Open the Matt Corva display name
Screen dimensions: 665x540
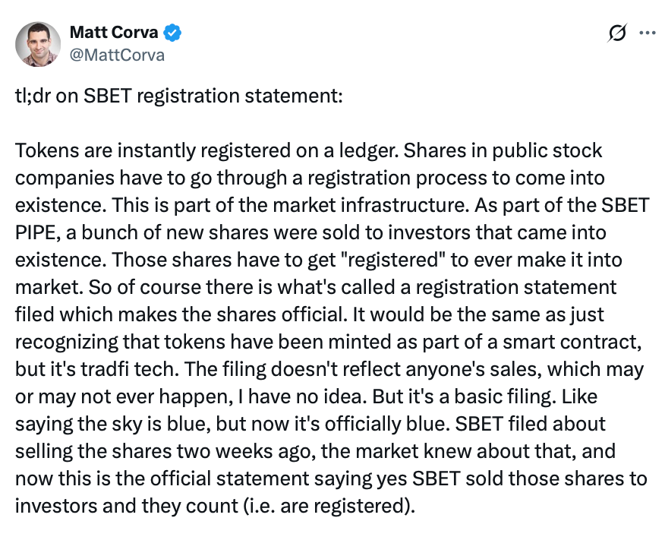coord(113,32)
